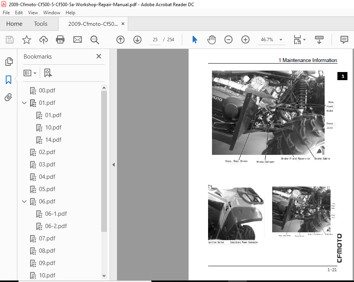This screenshot has height=282, width=354.
Task: Click bookmarks scrollbar up arrow
Action: [104, 88]
